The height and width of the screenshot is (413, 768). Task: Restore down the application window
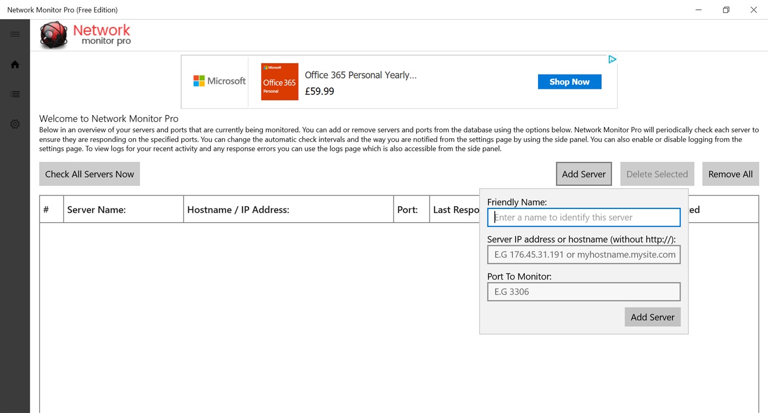pyautogui.click(x=726, y=10)
